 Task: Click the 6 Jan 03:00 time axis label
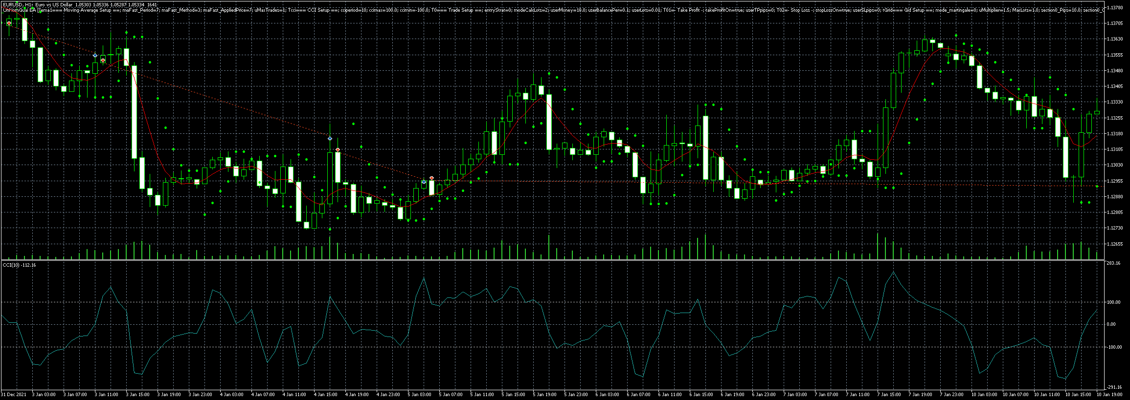(x=607, y=394)
